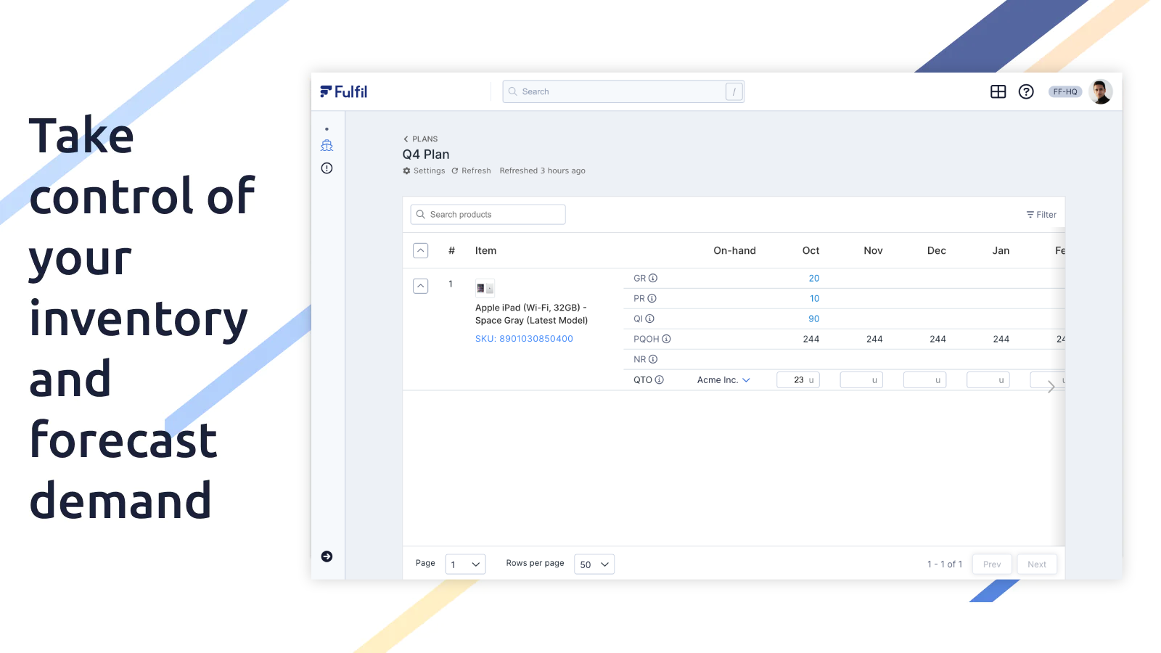Open the Filter panel

[x=1042, y=214]
